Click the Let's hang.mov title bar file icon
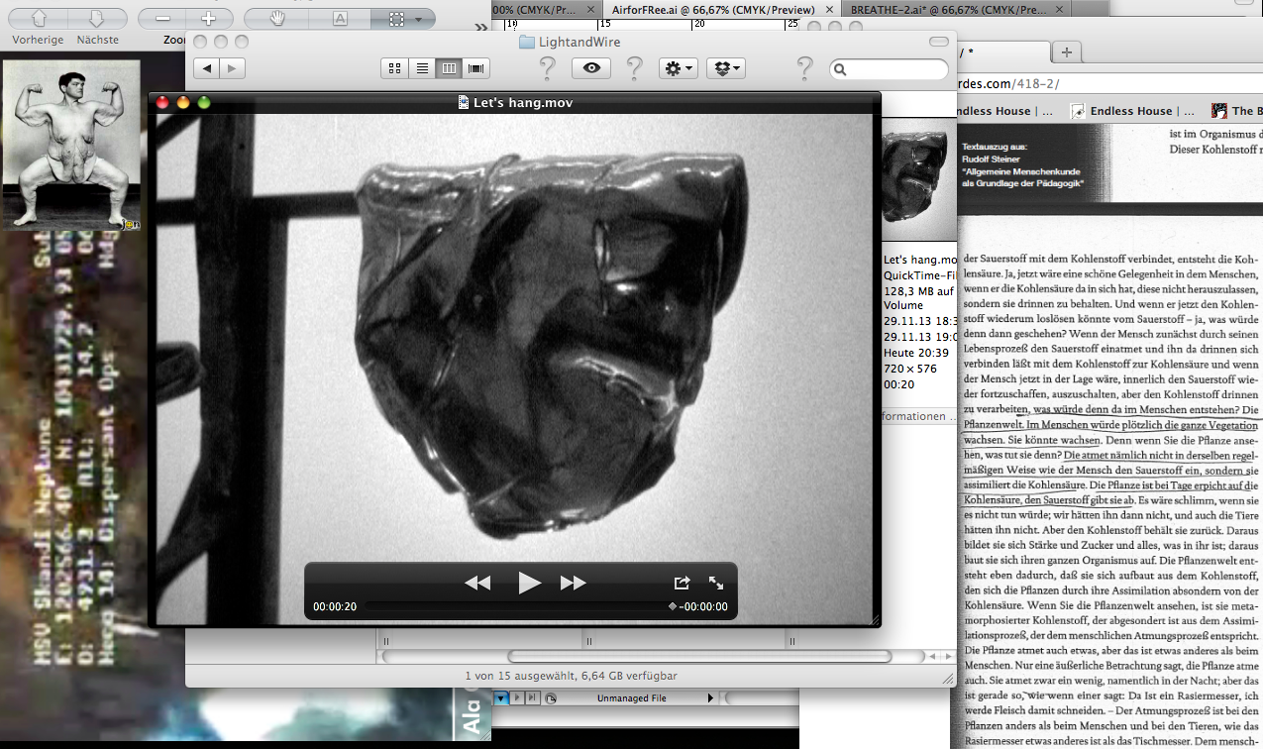Viewport: 1263px width, 749px height. coord(464,102)
